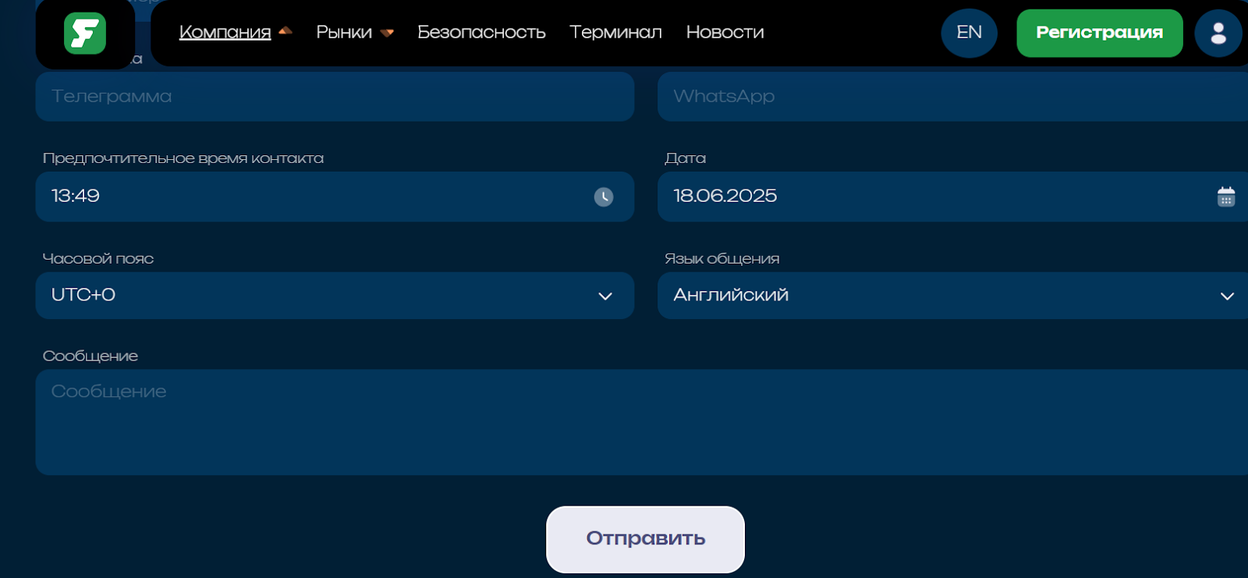Switch language with EN button
Viewport: 1248px width, 578px height.
click(970, 33)
